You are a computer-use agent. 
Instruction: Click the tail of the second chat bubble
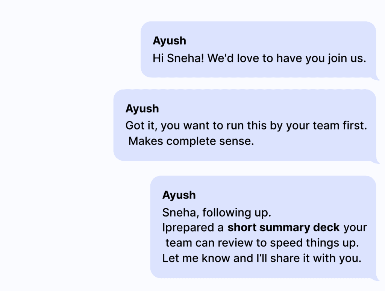(x=376, y=162)
